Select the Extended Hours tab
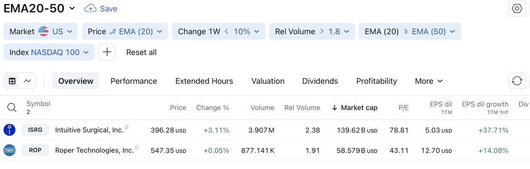The height and width of the screenshot is (169, 530). coord(204,81)
